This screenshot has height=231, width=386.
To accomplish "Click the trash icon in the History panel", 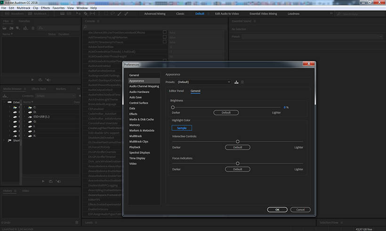I will [77, 223].
